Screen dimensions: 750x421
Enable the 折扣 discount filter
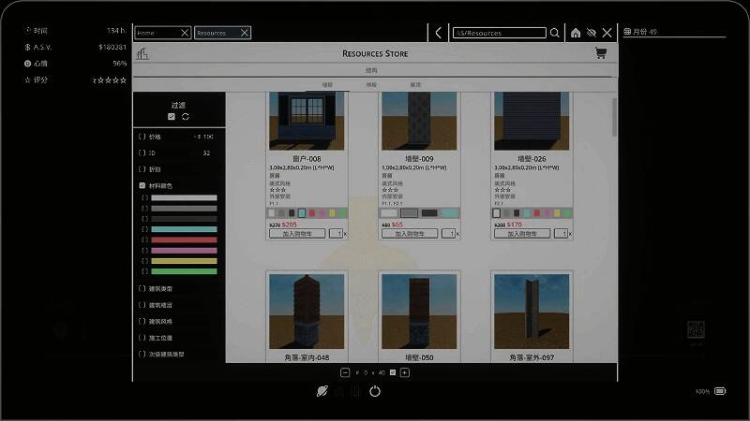pyautogui.click(x=142, y=169)
